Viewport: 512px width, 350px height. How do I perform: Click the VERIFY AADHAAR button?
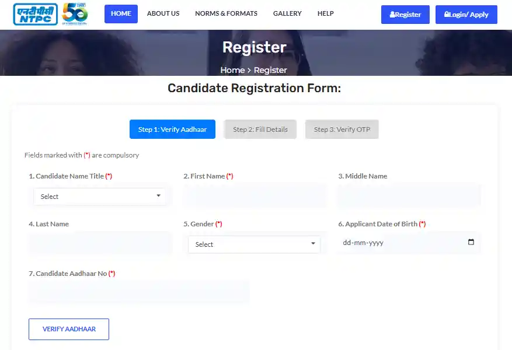[x=68, y=329]
